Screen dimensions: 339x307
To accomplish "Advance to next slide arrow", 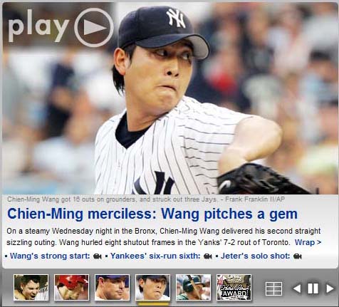I will (x=330, y=288).
